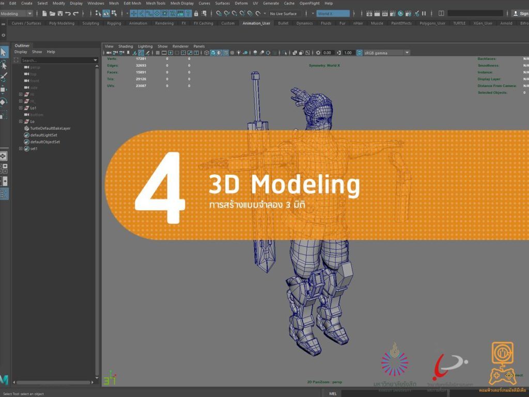The width and height of the screenshot is (529, 397).
Task: Toggle use all lights bulb in viewport
Action: click(239, 53)
